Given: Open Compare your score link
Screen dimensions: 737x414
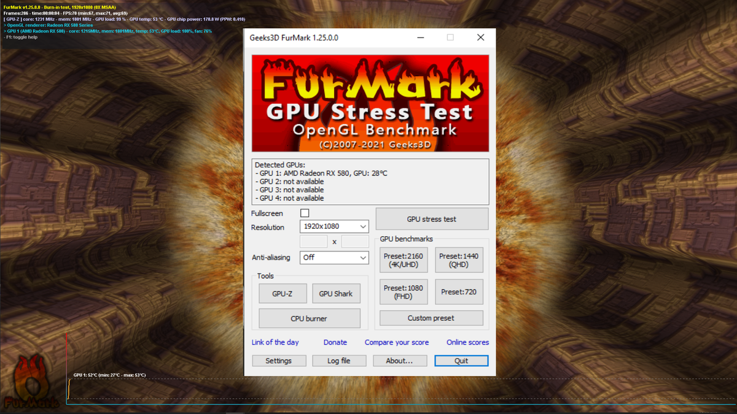Looking at the screenshot, I should coord(397,342).
